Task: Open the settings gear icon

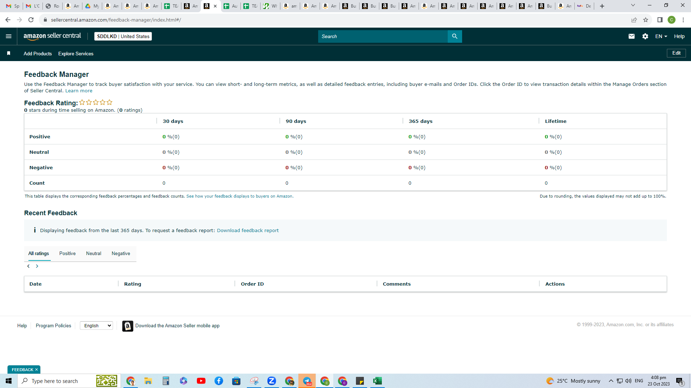Action: point(645,36)
